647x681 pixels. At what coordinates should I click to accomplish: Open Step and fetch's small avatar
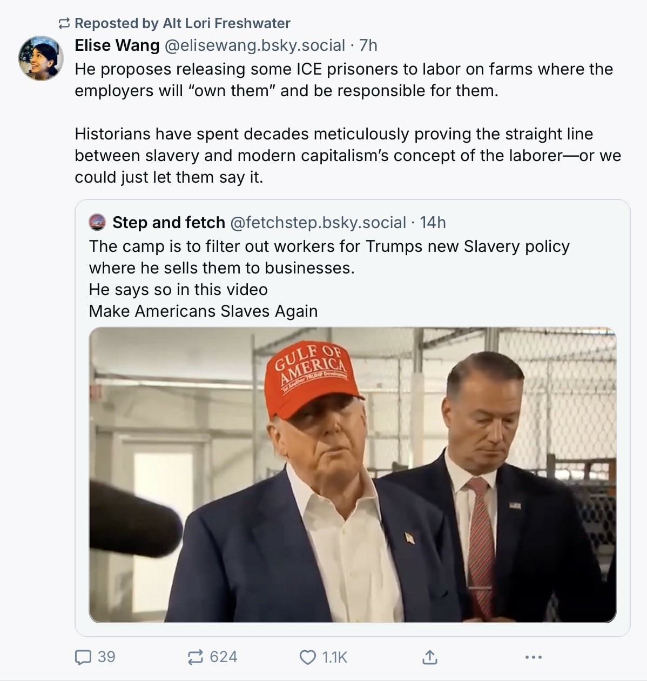tap(97, 222)
